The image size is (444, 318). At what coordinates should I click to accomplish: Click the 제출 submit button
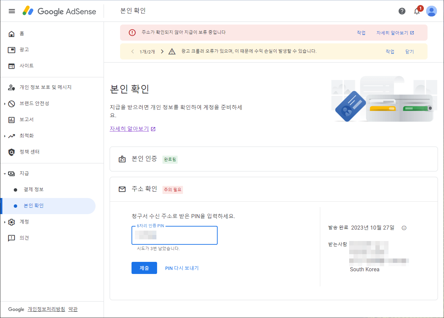144,268
